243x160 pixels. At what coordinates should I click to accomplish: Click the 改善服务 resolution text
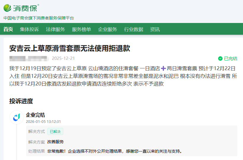55,142
